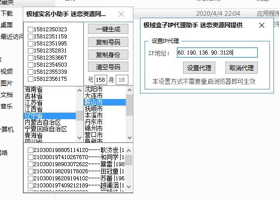Viewport: 279px width, 200px height.
Task: Click the 一键生成 button
Action: [x=108, y=29]
